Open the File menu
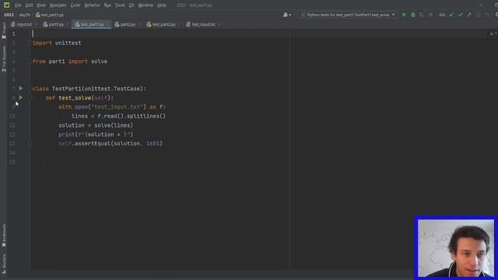The height and width of the screenshot is (280, 498). [x=18, y=5]
